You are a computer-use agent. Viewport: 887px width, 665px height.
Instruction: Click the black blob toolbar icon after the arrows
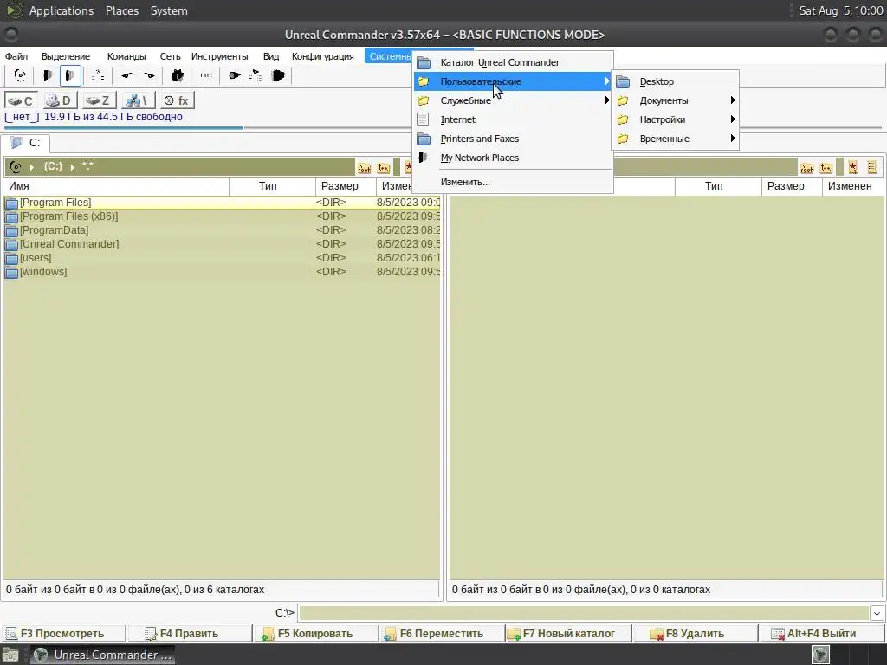coord(178,75)
